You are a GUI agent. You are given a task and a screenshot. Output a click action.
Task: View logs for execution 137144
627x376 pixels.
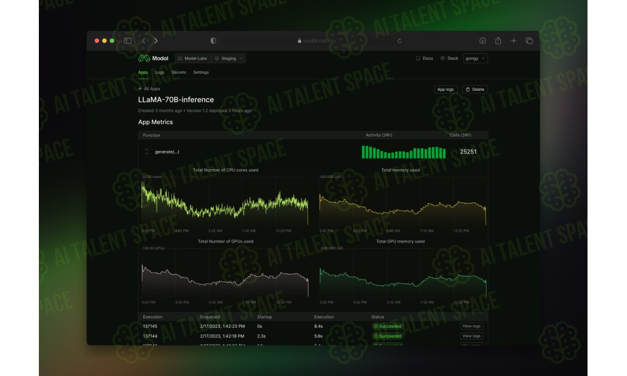472,336
